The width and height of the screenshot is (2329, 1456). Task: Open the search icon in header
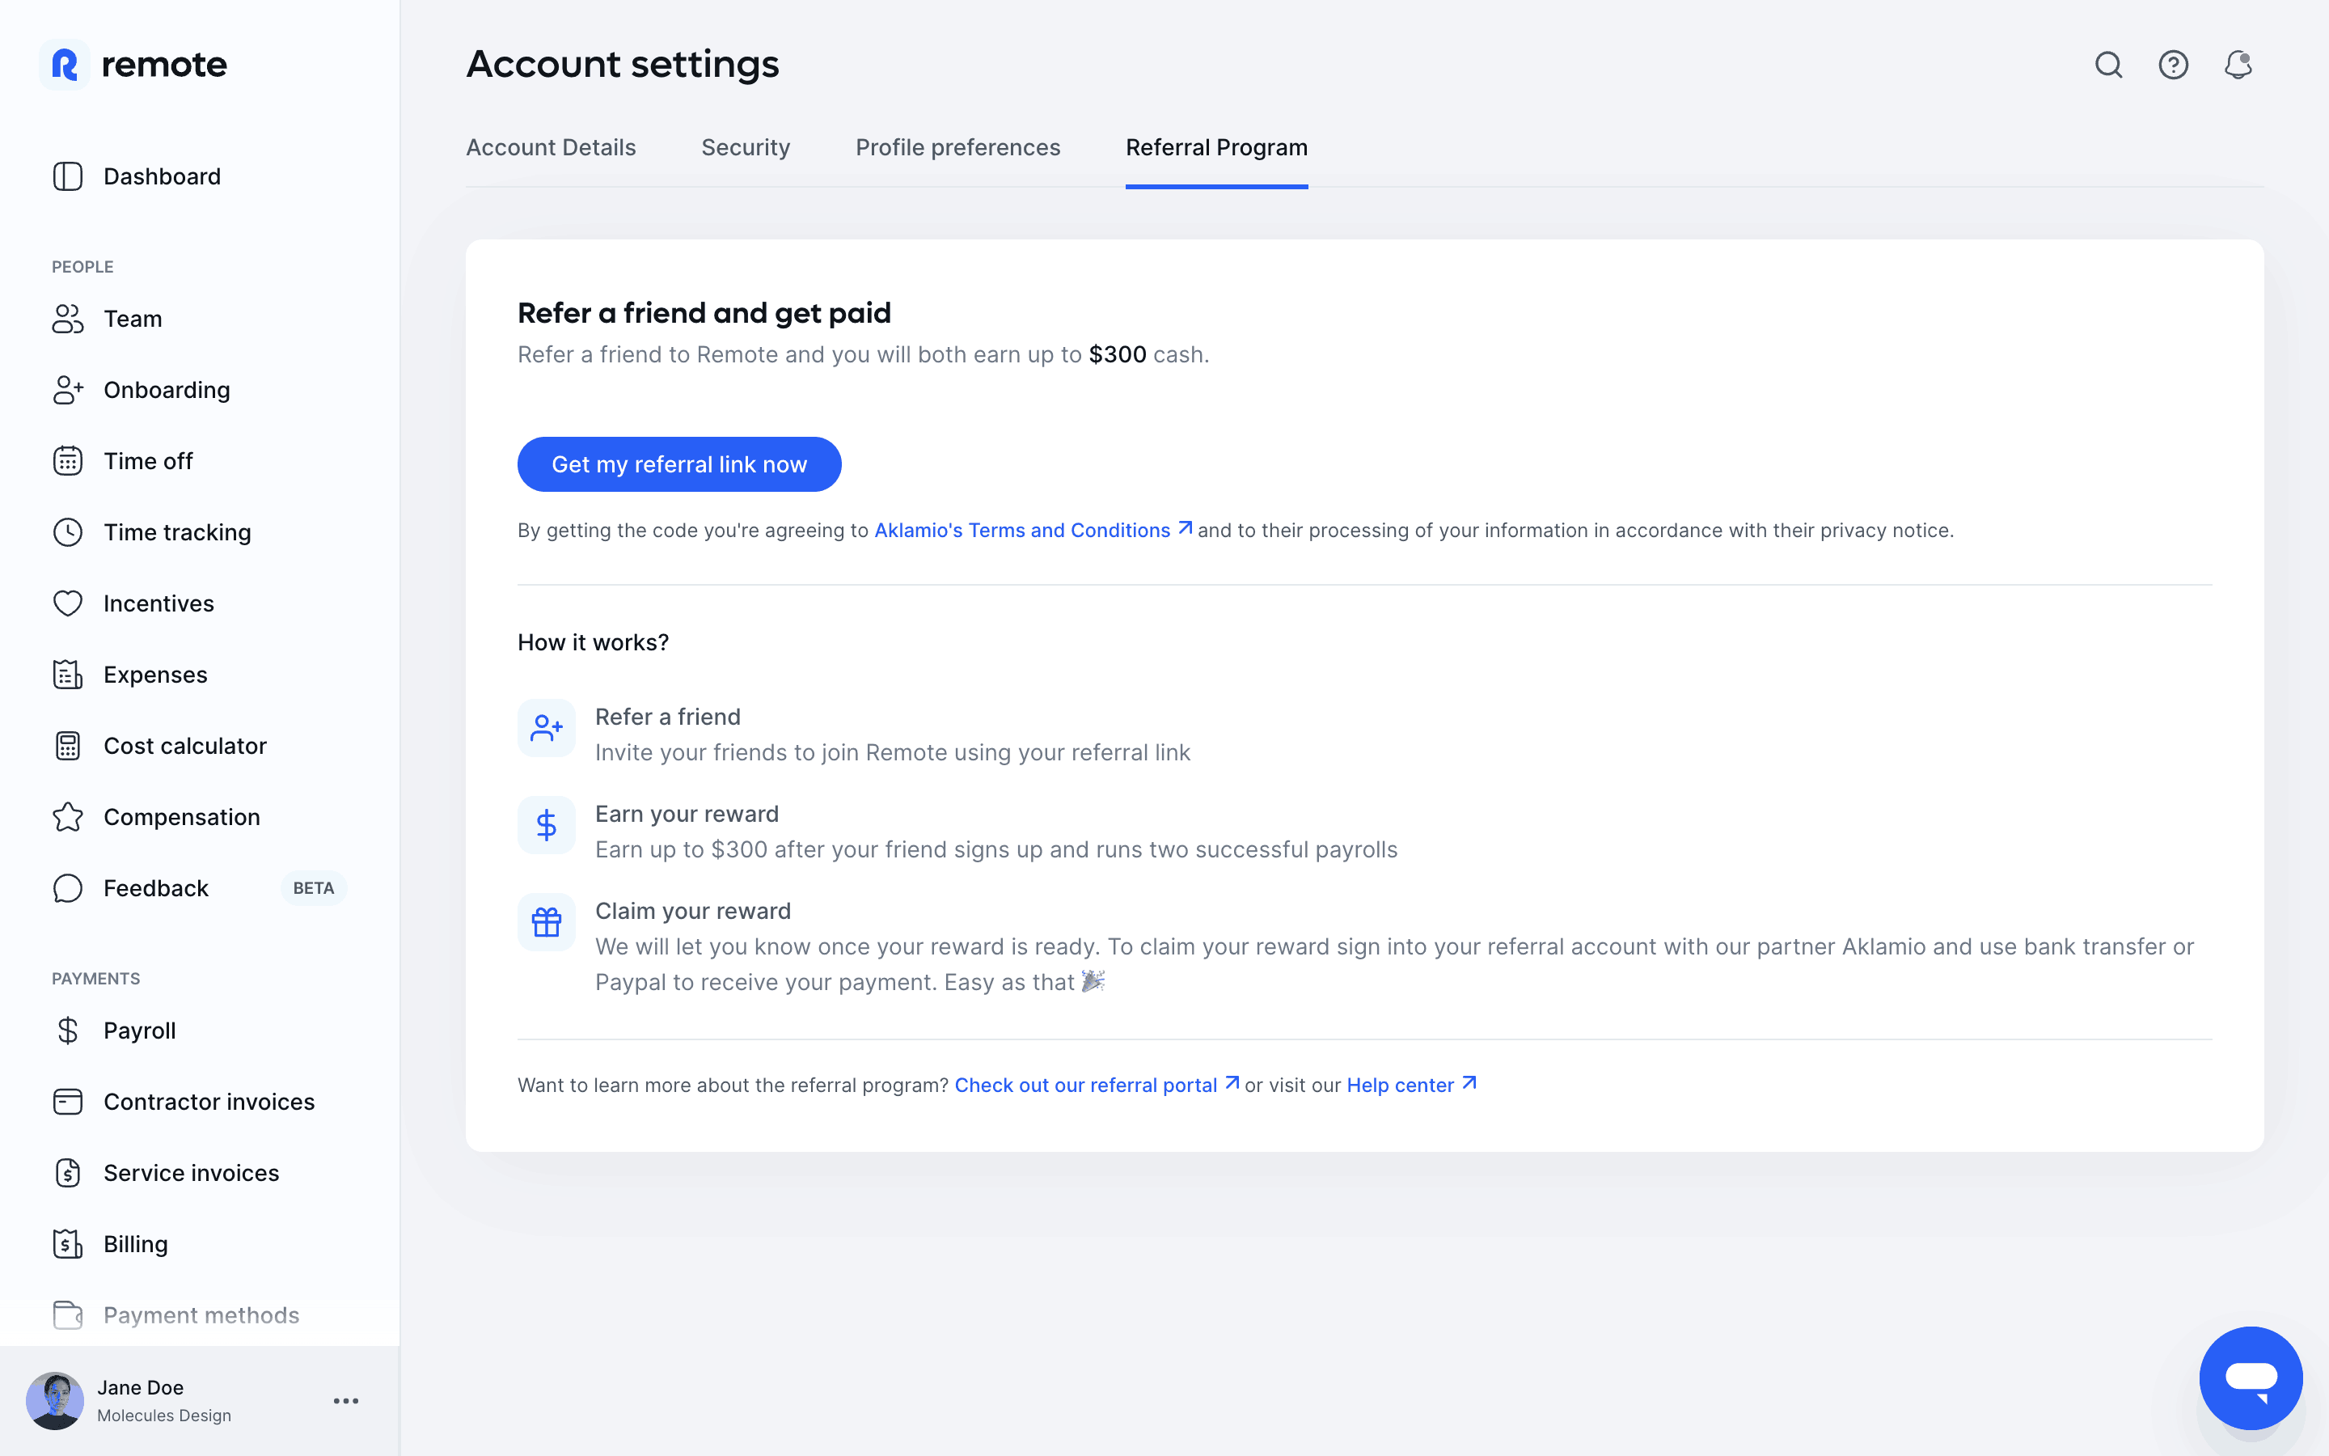coord(2108,65)
